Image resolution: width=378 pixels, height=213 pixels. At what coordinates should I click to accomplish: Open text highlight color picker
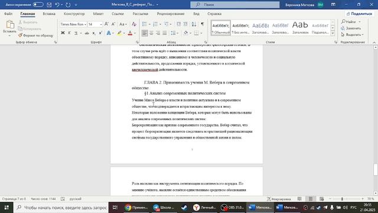click(125, 33)
